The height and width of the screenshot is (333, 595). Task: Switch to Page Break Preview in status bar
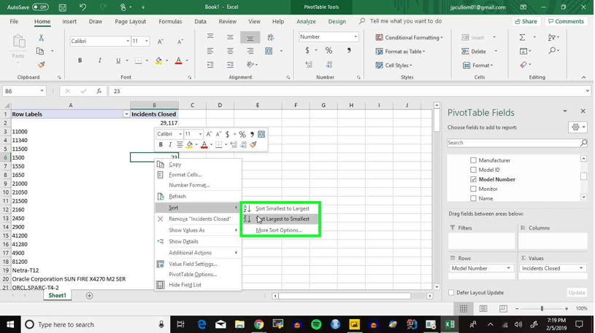pyautogui.click(x=503, y=309)
